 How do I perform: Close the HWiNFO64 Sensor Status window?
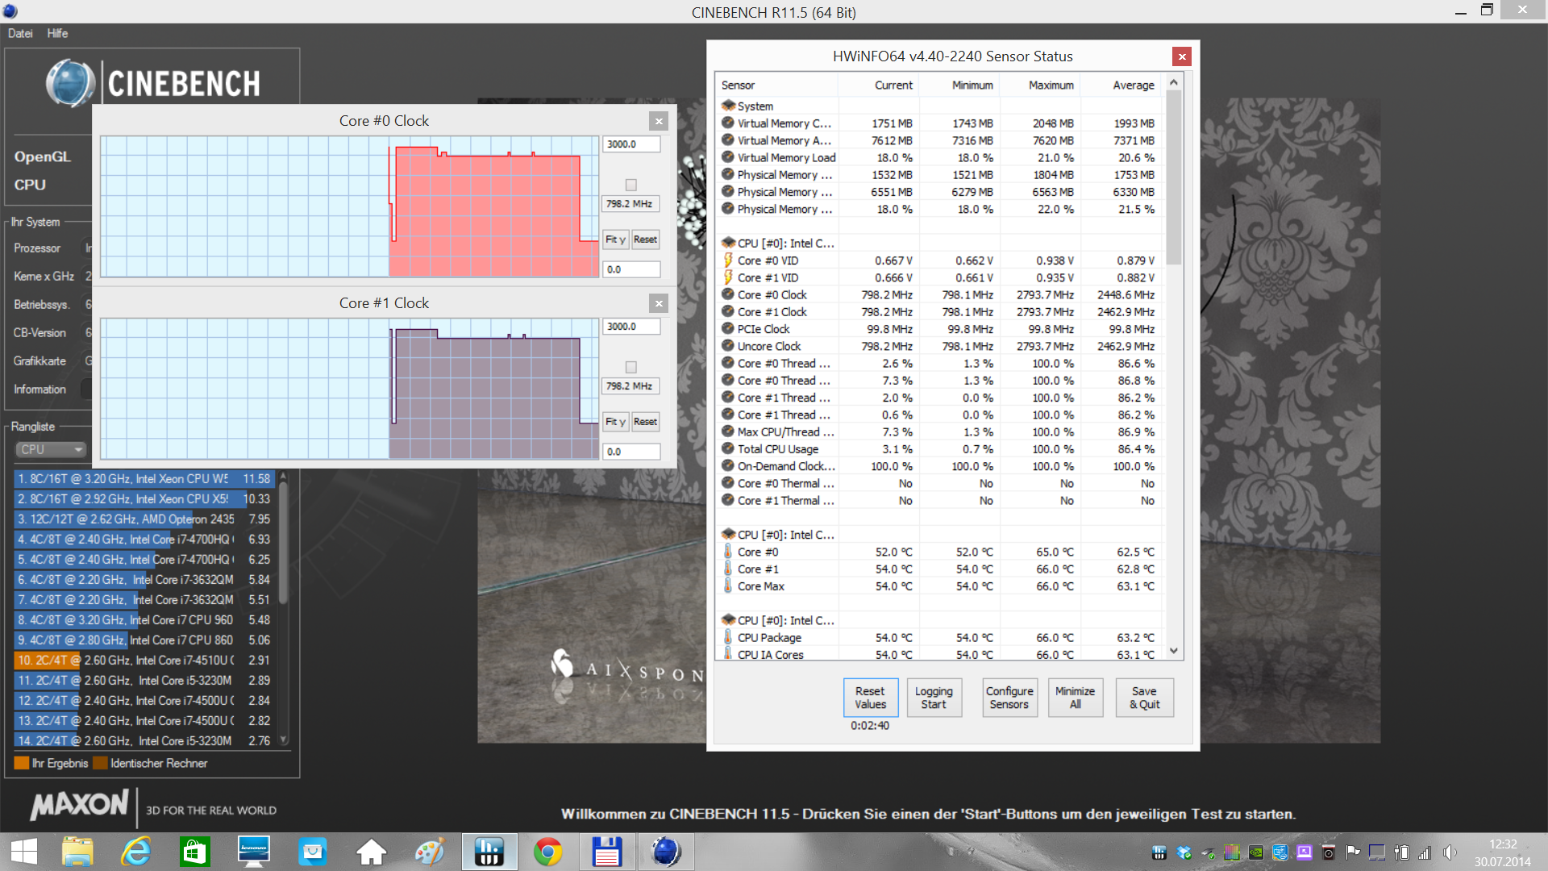[1182, 56]
